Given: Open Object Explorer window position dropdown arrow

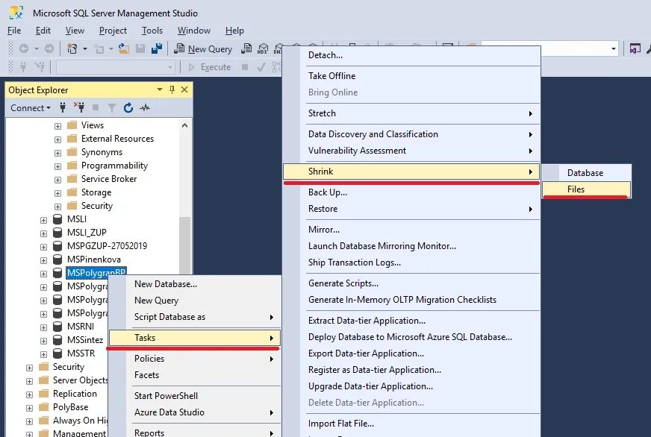Looking at the screenshot, I should pyautogui.click(x=160, y=89).
